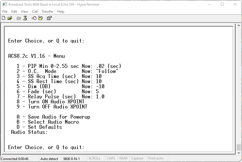Image resolution: width=242 pixels, height=162 pixels.
Task: Click the Disconnect toolbar icon
Action: (25, 18)
